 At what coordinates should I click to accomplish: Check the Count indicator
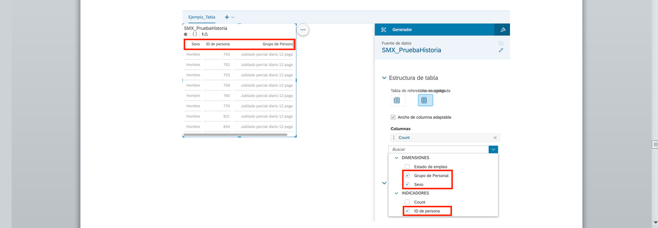point(407,202)
